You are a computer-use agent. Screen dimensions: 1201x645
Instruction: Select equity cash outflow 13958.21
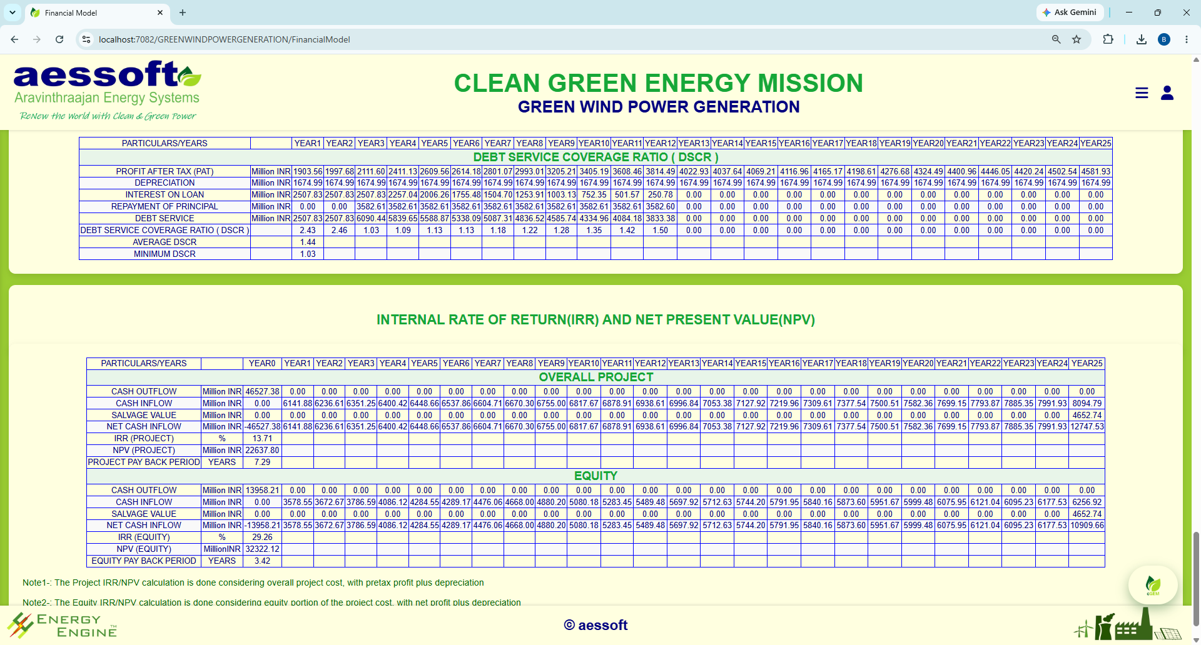click(262, 490)
